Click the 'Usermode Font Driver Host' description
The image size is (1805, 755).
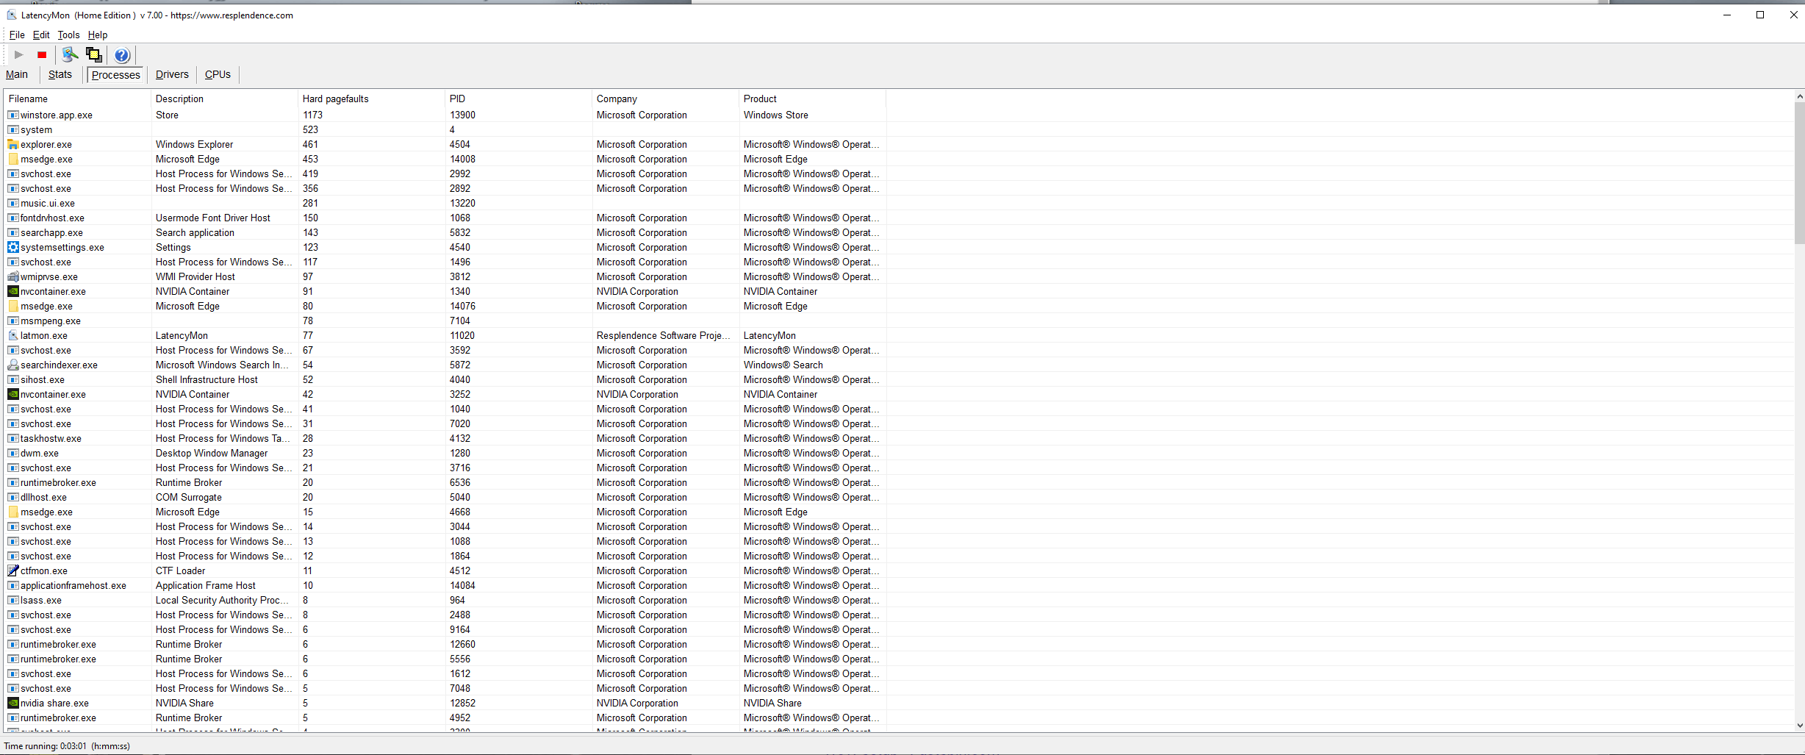click(x=213, y=218)
